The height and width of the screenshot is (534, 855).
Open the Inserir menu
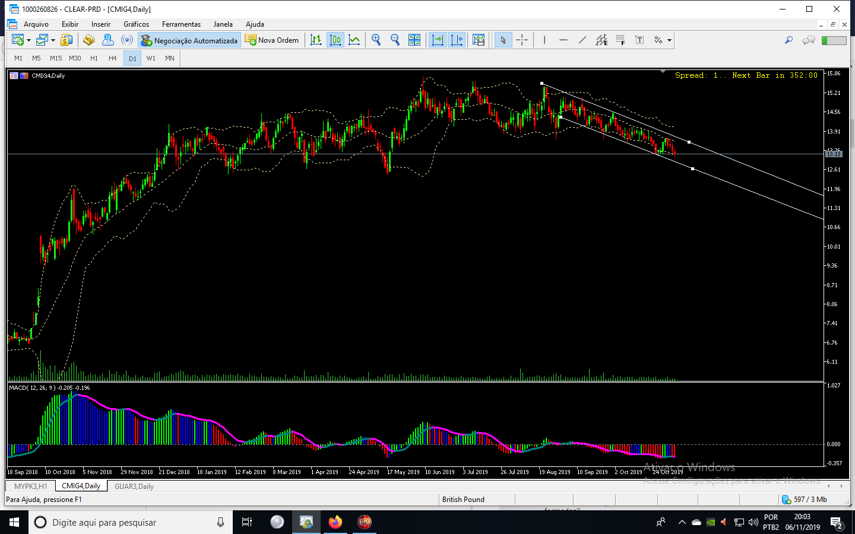point(101,24)
